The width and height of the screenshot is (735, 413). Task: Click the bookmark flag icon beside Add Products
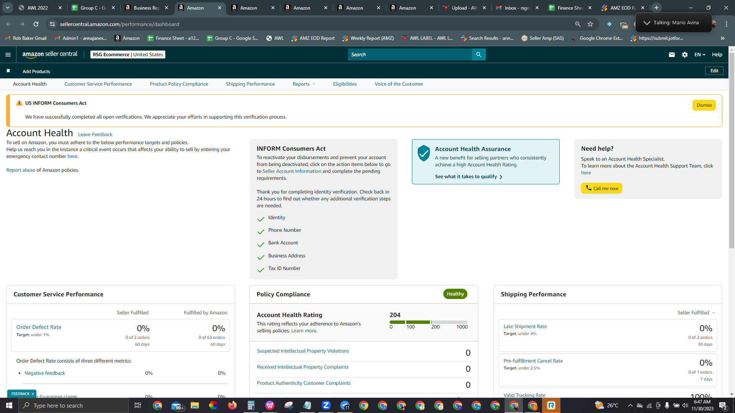click(x=8, y=71)
